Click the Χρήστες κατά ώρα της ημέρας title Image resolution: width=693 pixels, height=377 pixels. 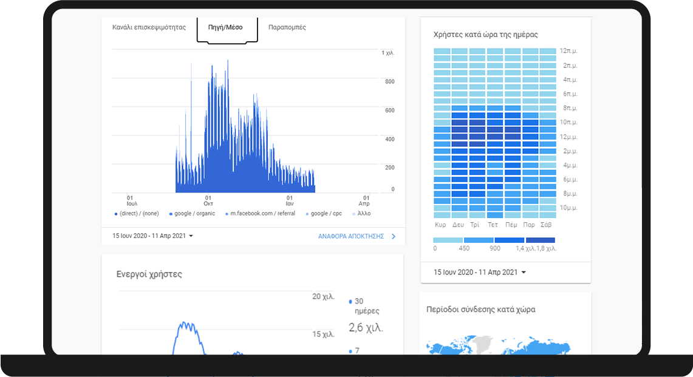[486, 35]
